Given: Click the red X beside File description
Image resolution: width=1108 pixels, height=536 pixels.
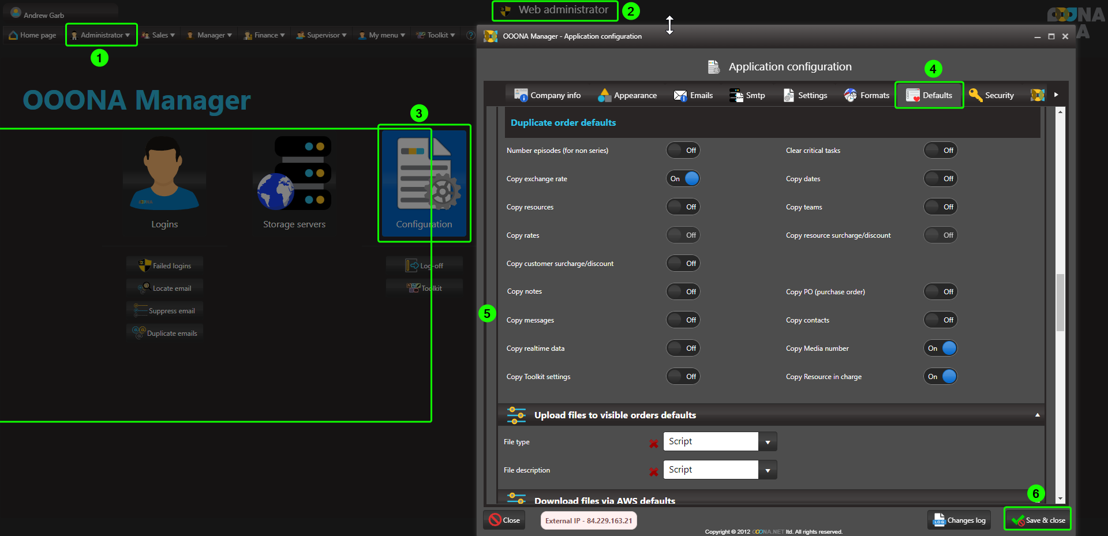Looking at the screenshot, I should (653, 471).
